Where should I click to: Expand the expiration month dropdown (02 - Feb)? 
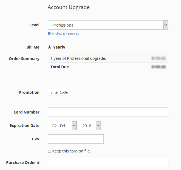tap(62, 126)
